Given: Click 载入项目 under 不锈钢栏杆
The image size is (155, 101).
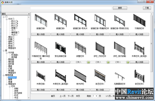Looking at the screenshot, I should [139, 34].
